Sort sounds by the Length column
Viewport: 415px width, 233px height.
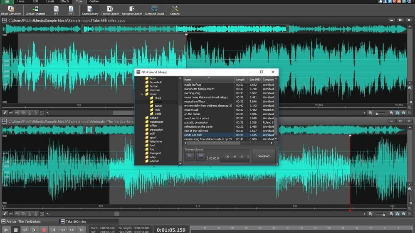(240, 80)
